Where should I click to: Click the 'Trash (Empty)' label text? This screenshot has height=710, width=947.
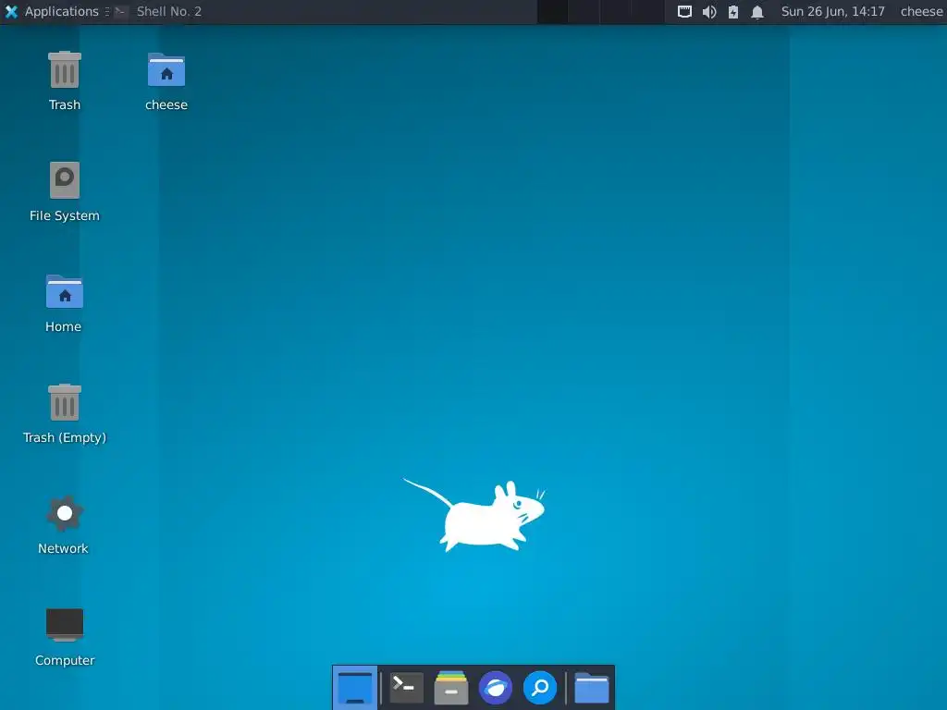[x=65, y=437]
